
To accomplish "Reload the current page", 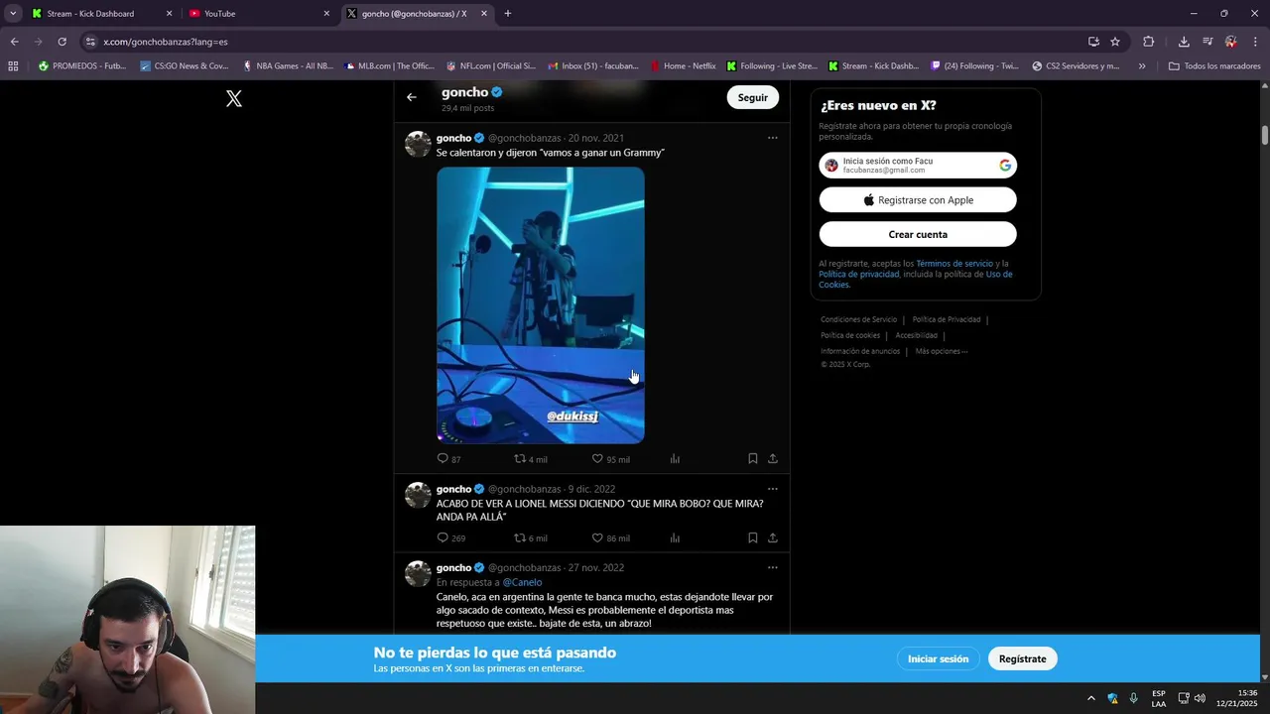I will pos(62,42).
